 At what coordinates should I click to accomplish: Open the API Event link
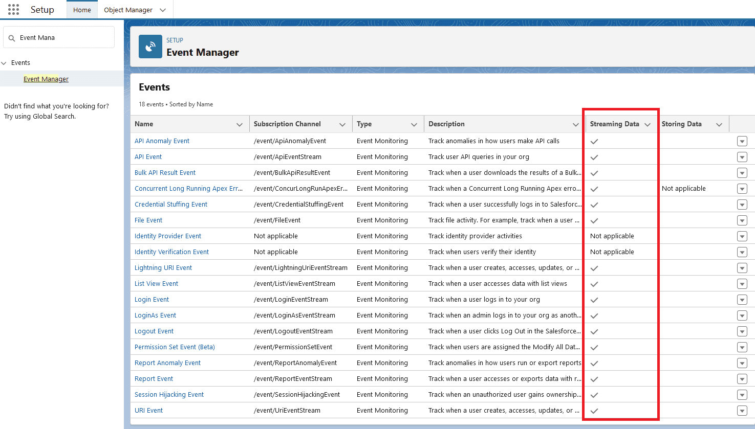click(x=148, y=157)
